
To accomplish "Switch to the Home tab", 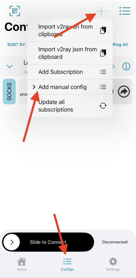I will 21,264.
